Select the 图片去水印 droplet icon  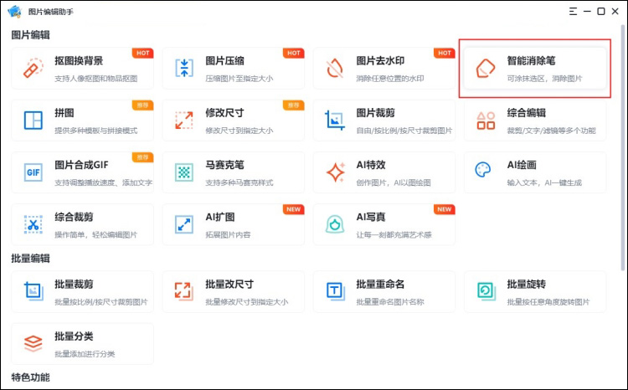[x=335, y=68]
